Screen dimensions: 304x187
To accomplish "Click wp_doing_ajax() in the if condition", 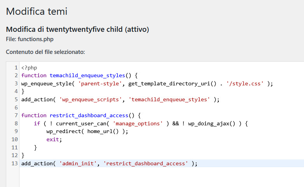I will (x=211, y=123).
